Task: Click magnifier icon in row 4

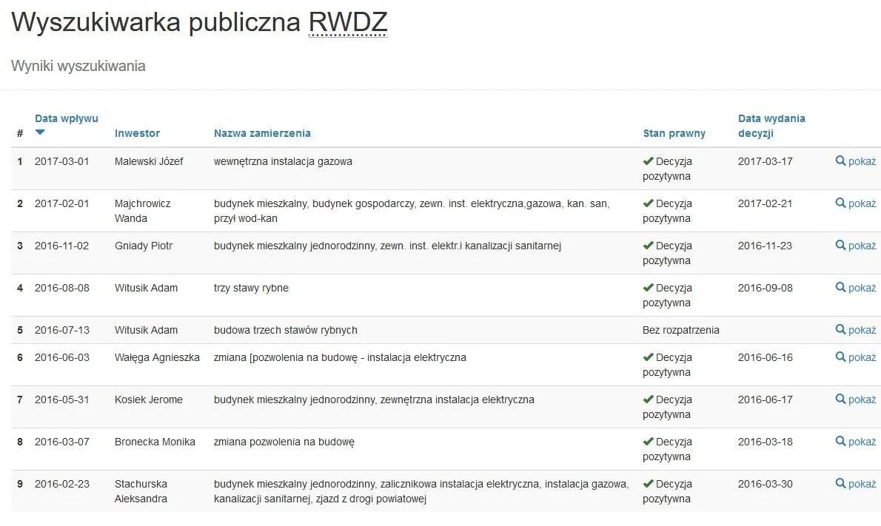Action: [840, 287]
